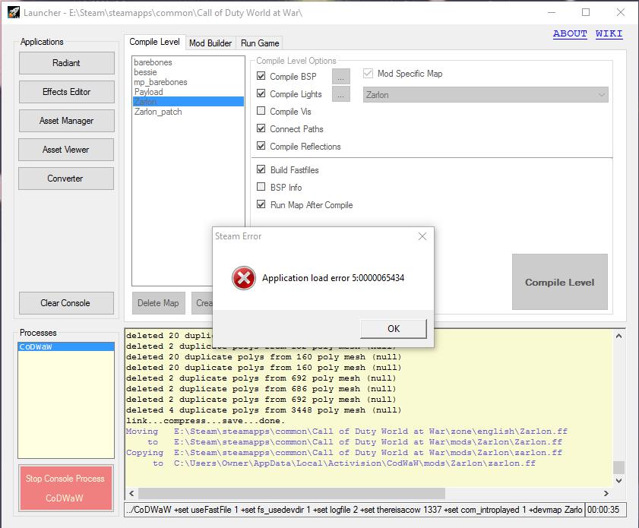Viewport: 639px width, 528px height.
Task: Open the WIKI link
Action: (x=609, y=33)
